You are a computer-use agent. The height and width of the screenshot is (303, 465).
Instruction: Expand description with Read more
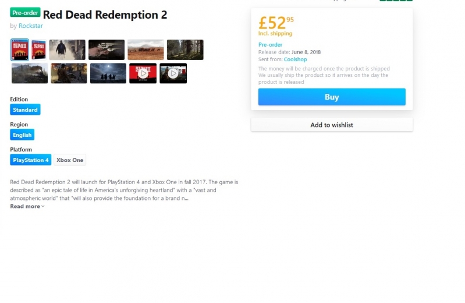(27, 206)
